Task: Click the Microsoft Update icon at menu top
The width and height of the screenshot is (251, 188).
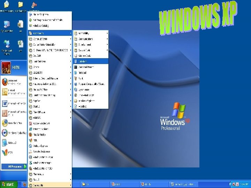Action: [x=30, y=14]
